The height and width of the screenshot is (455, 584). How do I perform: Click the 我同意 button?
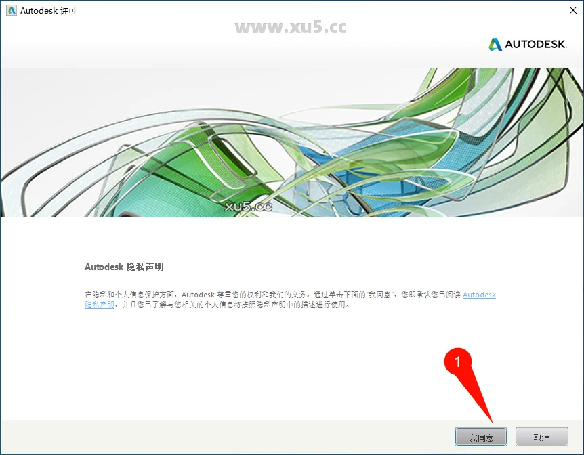481,437
